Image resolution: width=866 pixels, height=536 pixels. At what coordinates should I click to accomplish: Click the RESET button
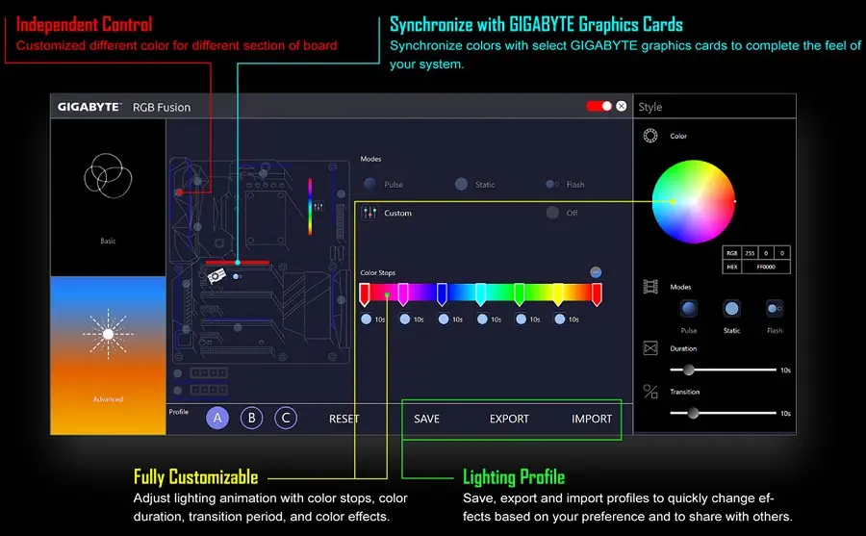click(x=344, y=419)
